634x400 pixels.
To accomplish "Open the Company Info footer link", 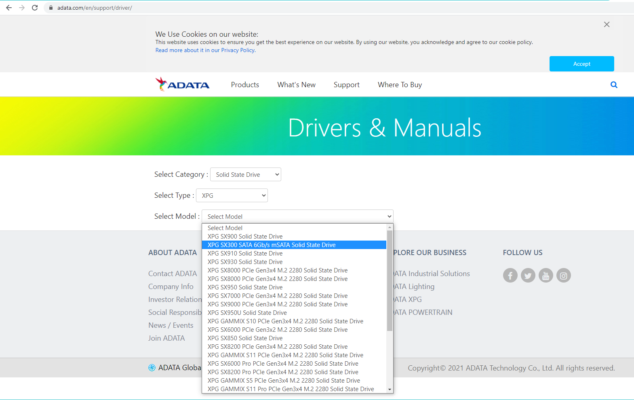I will (x=171, y=287).
